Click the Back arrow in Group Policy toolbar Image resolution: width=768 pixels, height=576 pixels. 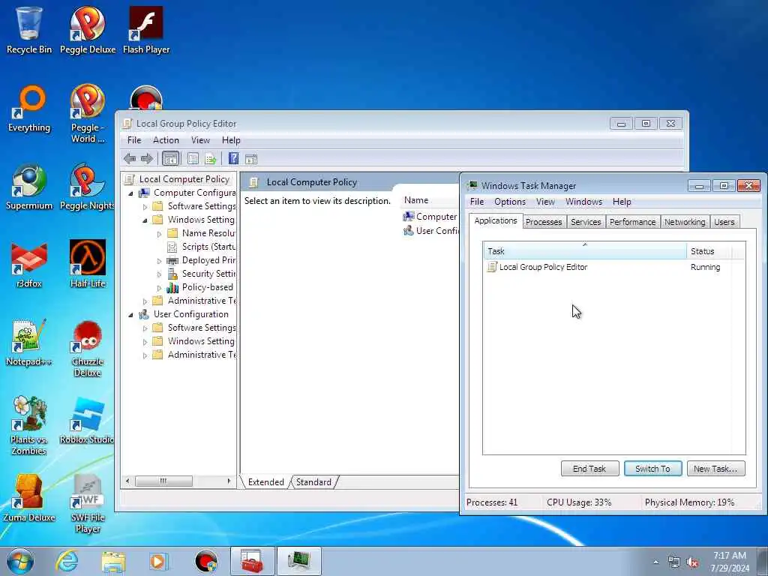point(130,159)
